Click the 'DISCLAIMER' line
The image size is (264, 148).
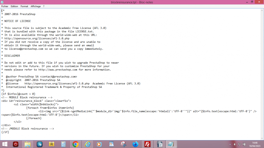coord(12,56)
